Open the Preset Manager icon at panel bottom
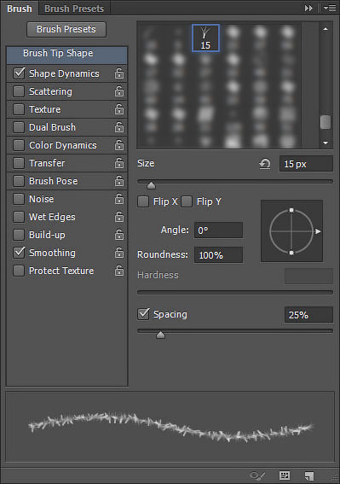This screenshot has width=340, height=484. [x=285, y=475]
